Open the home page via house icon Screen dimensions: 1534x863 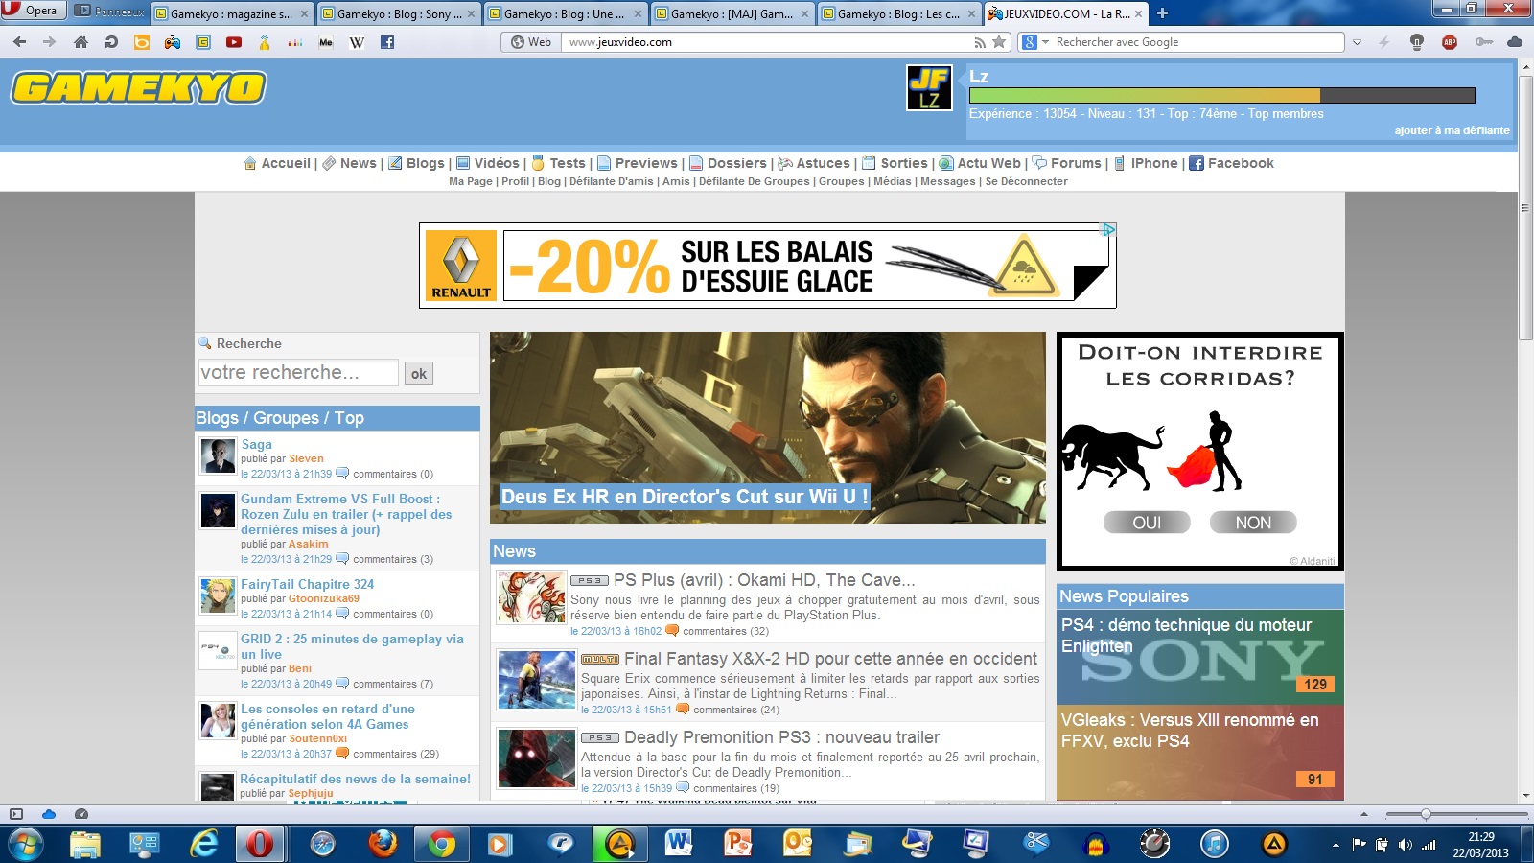pos(81,42)
